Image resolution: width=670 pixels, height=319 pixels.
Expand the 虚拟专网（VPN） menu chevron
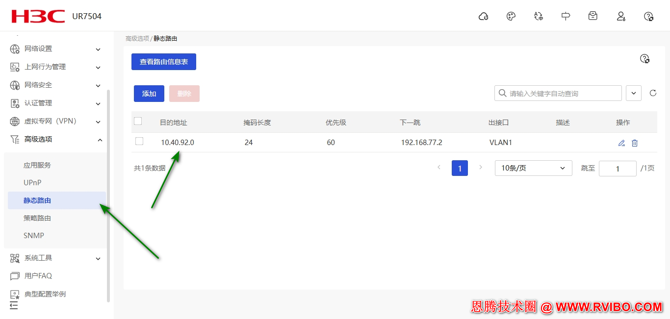click(x=98, y=122)
